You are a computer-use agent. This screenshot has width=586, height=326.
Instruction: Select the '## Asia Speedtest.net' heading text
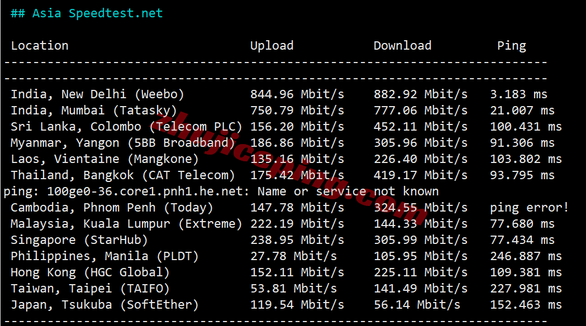click(x=87, y=13)
